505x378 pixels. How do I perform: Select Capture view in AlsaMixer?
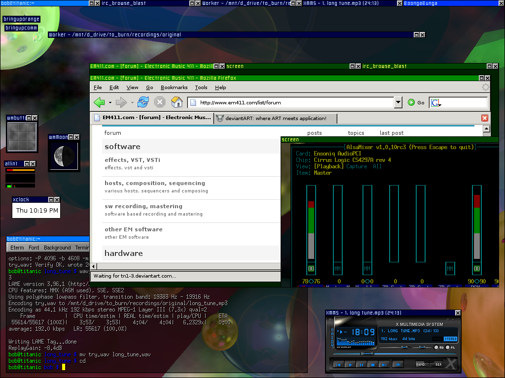coord(357,166)
